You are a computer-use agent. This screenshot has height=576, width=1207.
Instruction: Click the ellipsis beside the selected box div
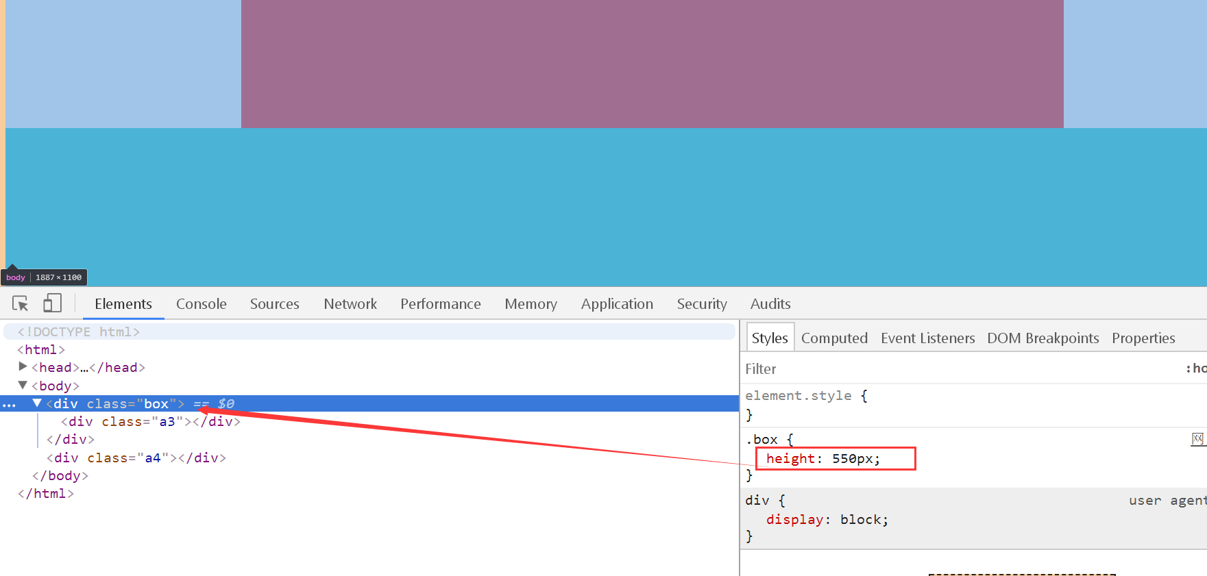click(9, 405)
